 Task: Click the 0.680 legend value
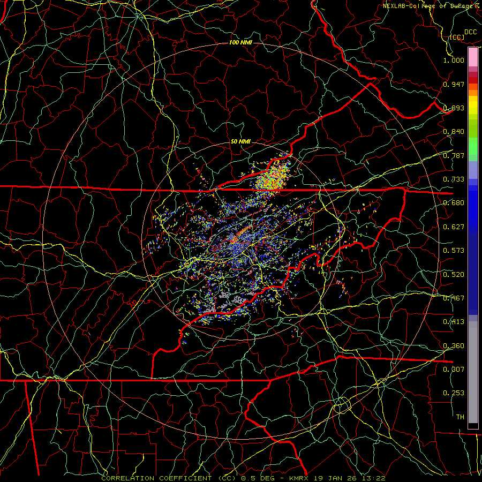[x=454, y=203]
